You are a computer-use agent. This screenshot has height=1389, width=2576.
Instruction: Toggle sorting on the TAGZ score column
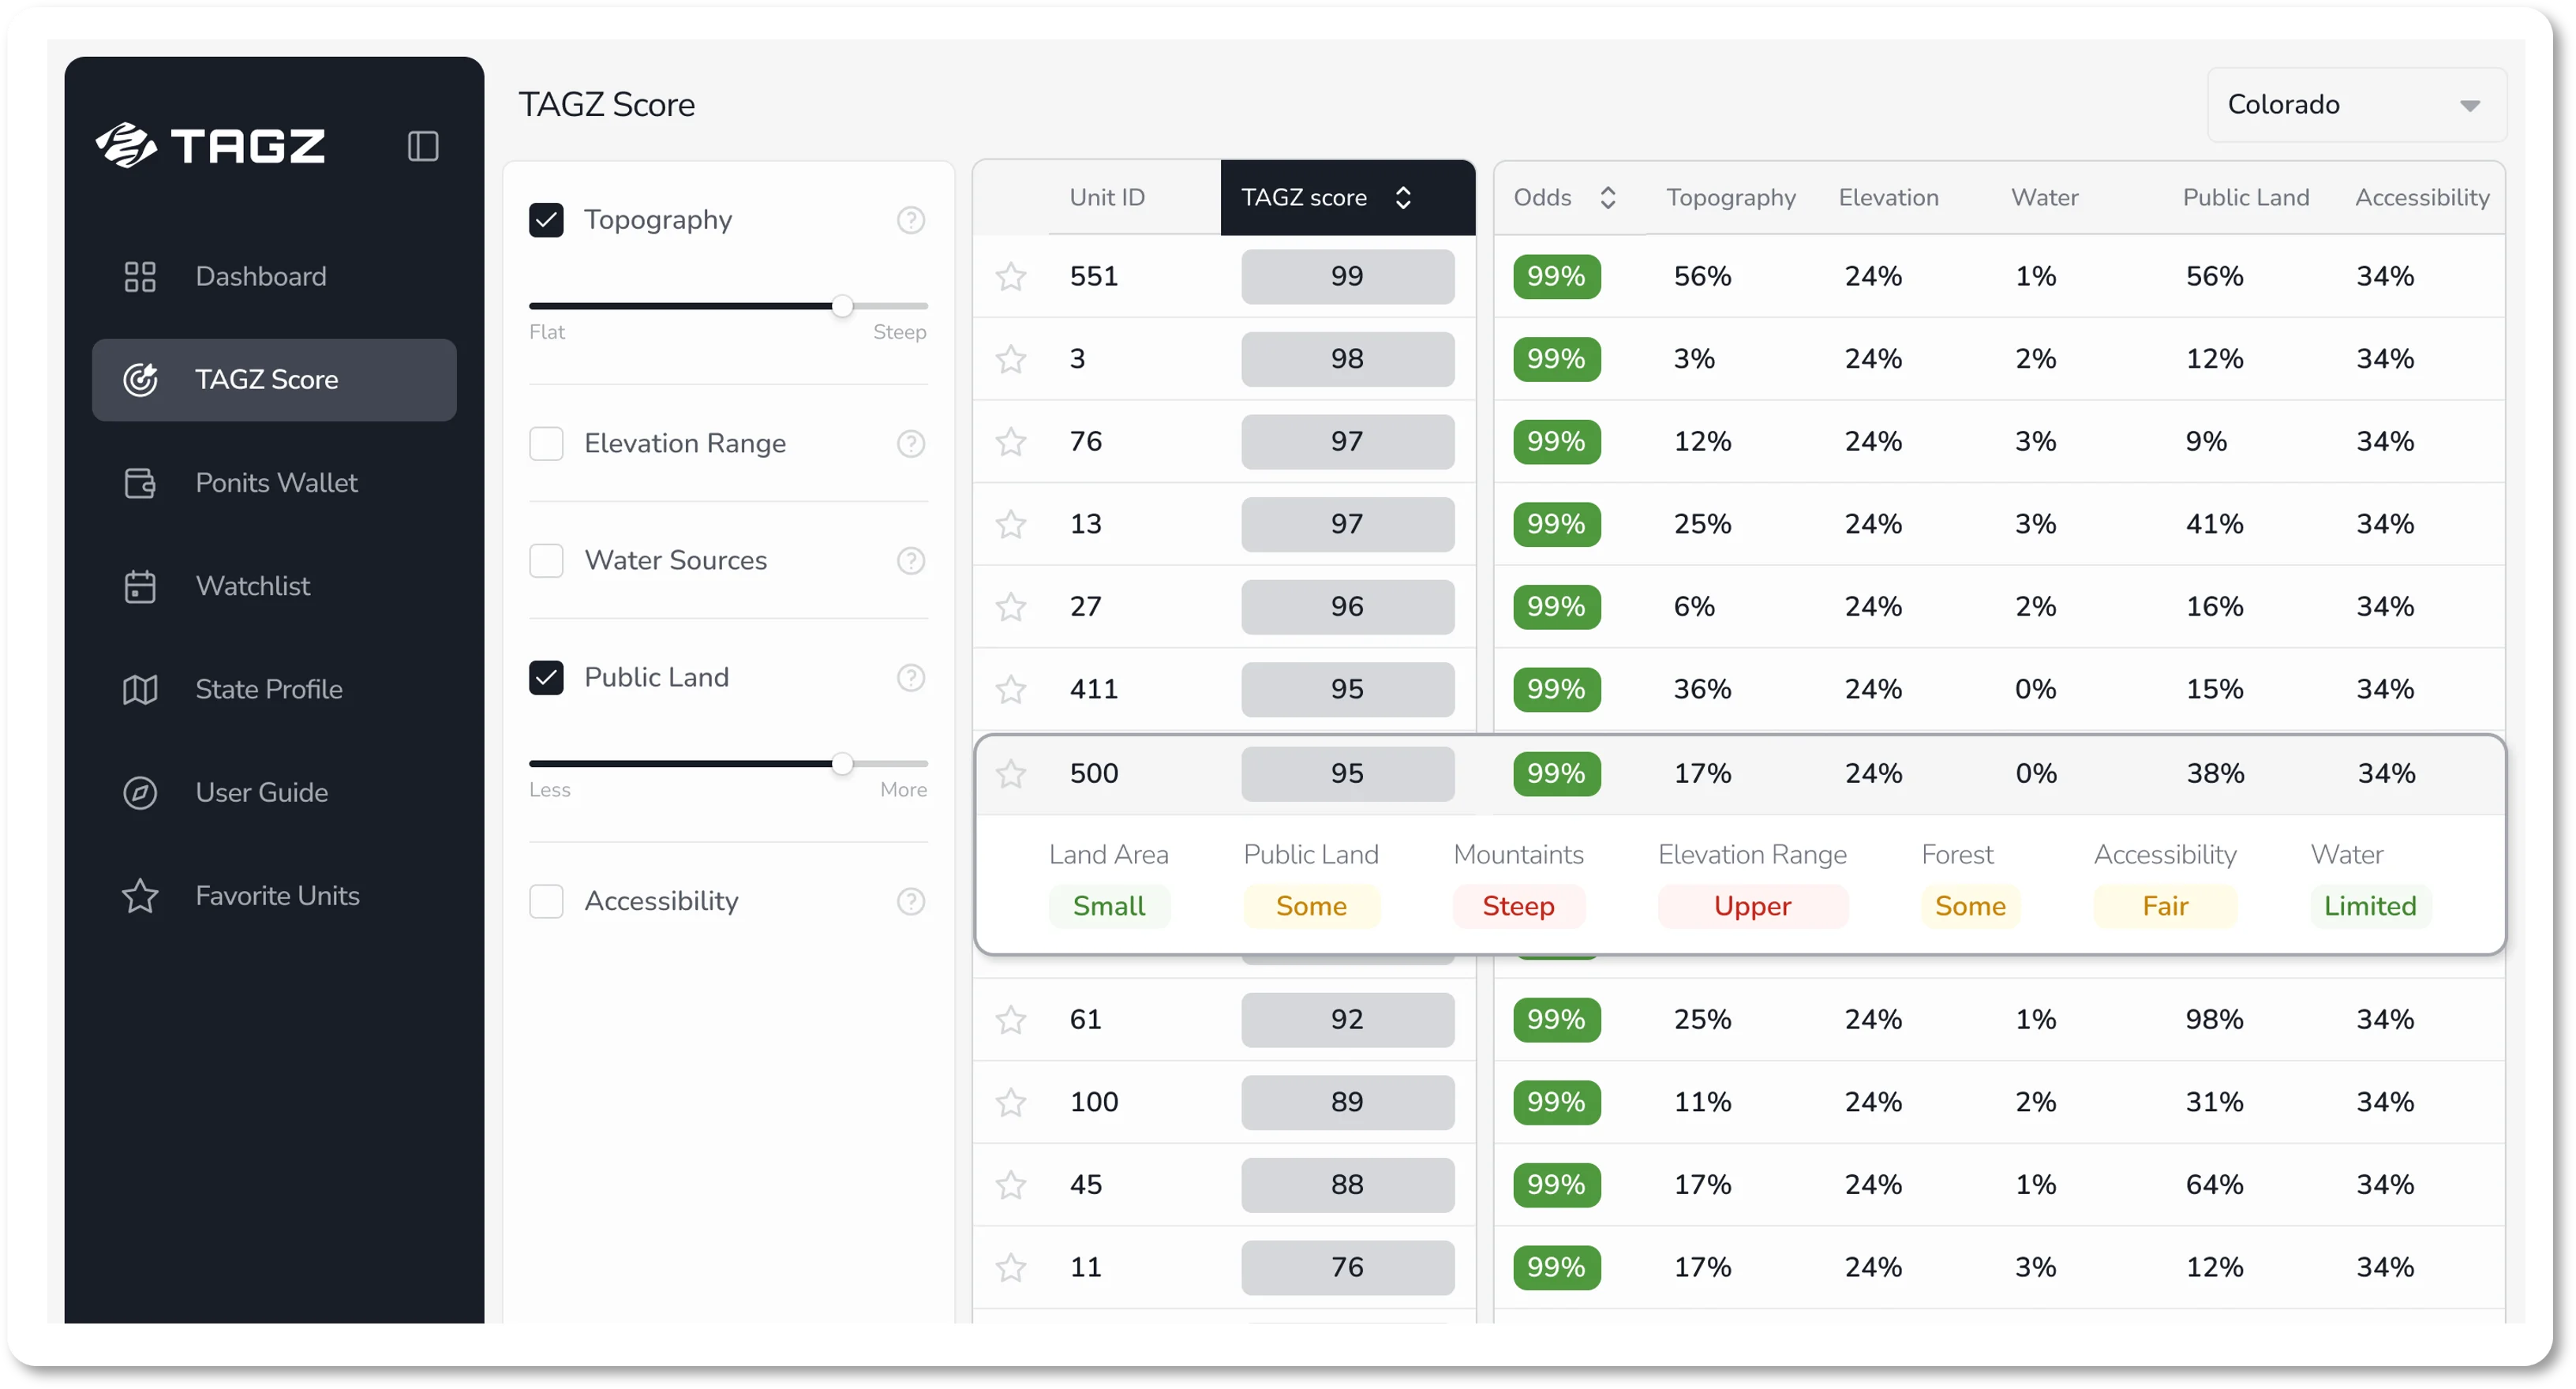point(1403,197)
